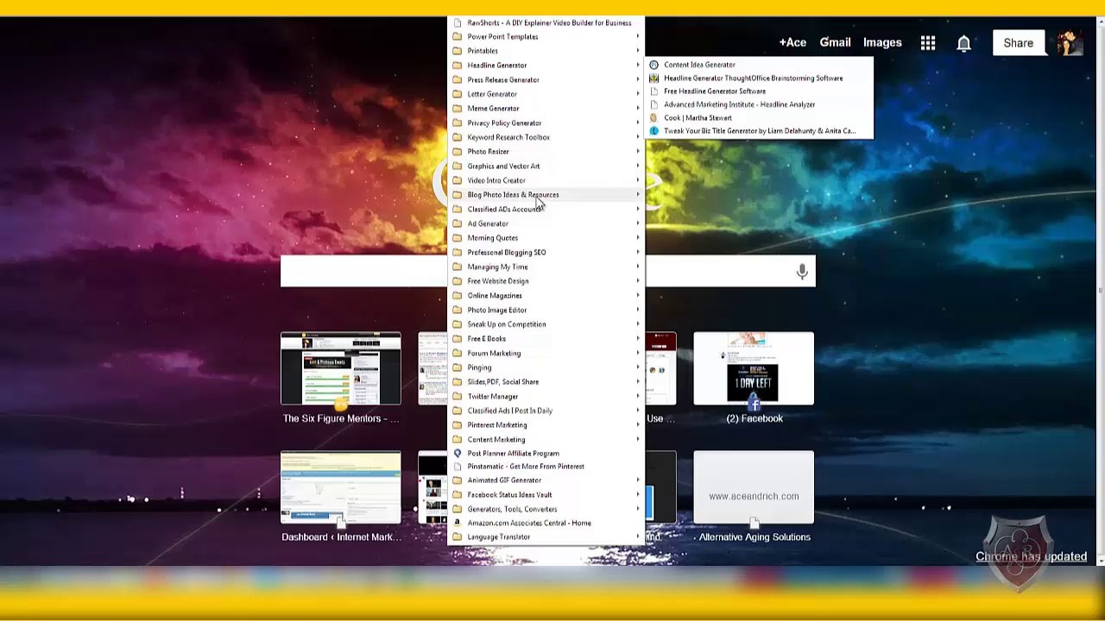
Task: Open the Classified Ads I Post In Daily folder
Action: tap(546, 411)
